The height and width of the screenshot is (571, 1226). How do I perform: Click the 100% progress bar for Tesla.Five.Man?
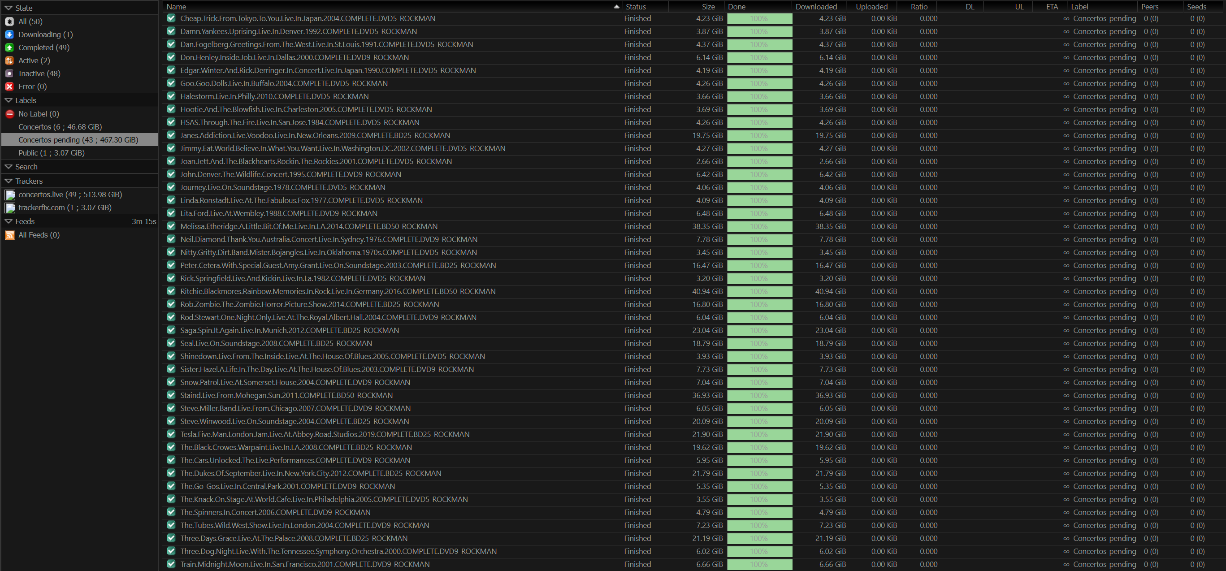click(x=759, y=434)
